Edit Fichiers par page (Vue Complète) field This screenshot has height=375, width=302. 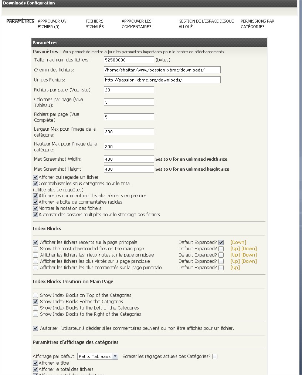129,117
